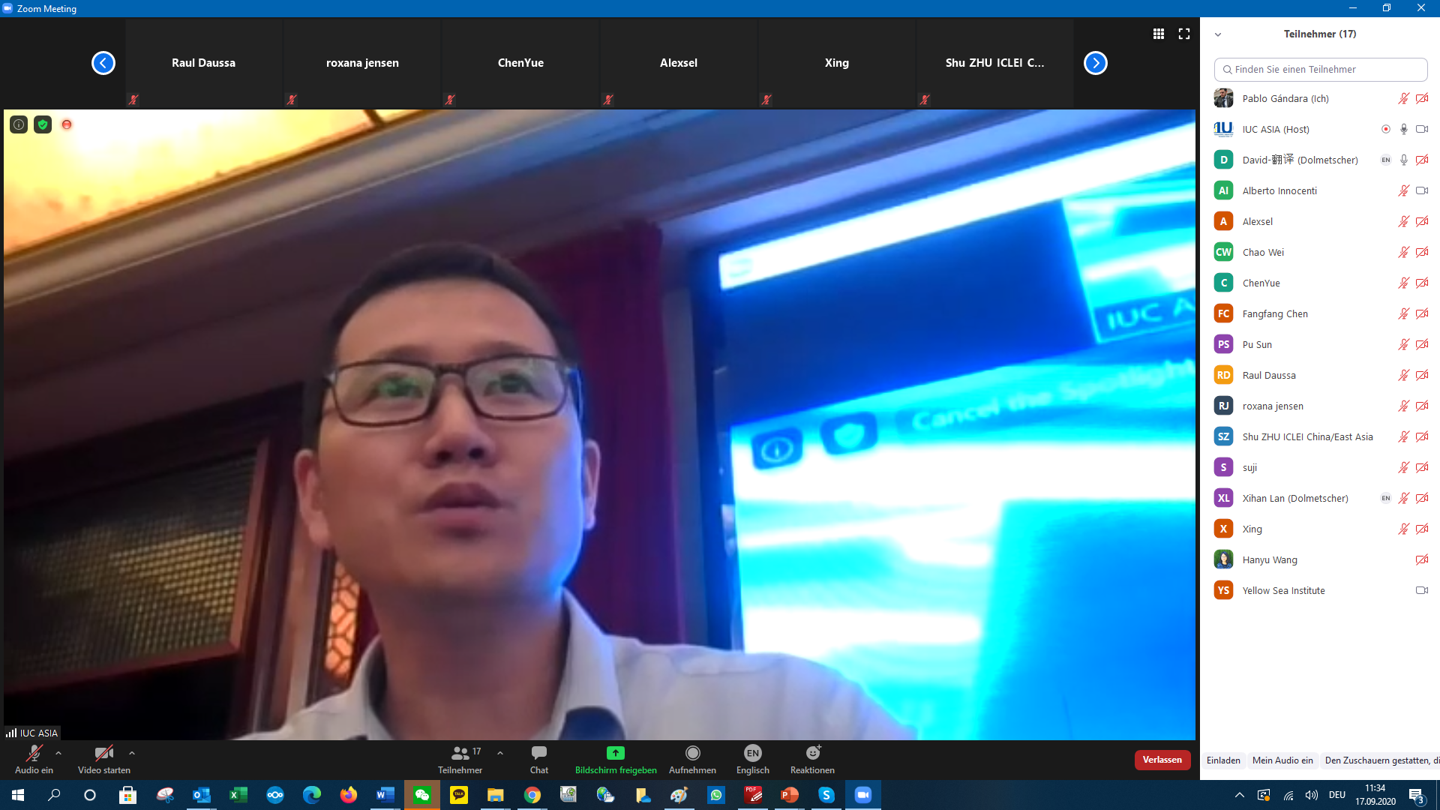Open the Chat panel

[538, 759]
